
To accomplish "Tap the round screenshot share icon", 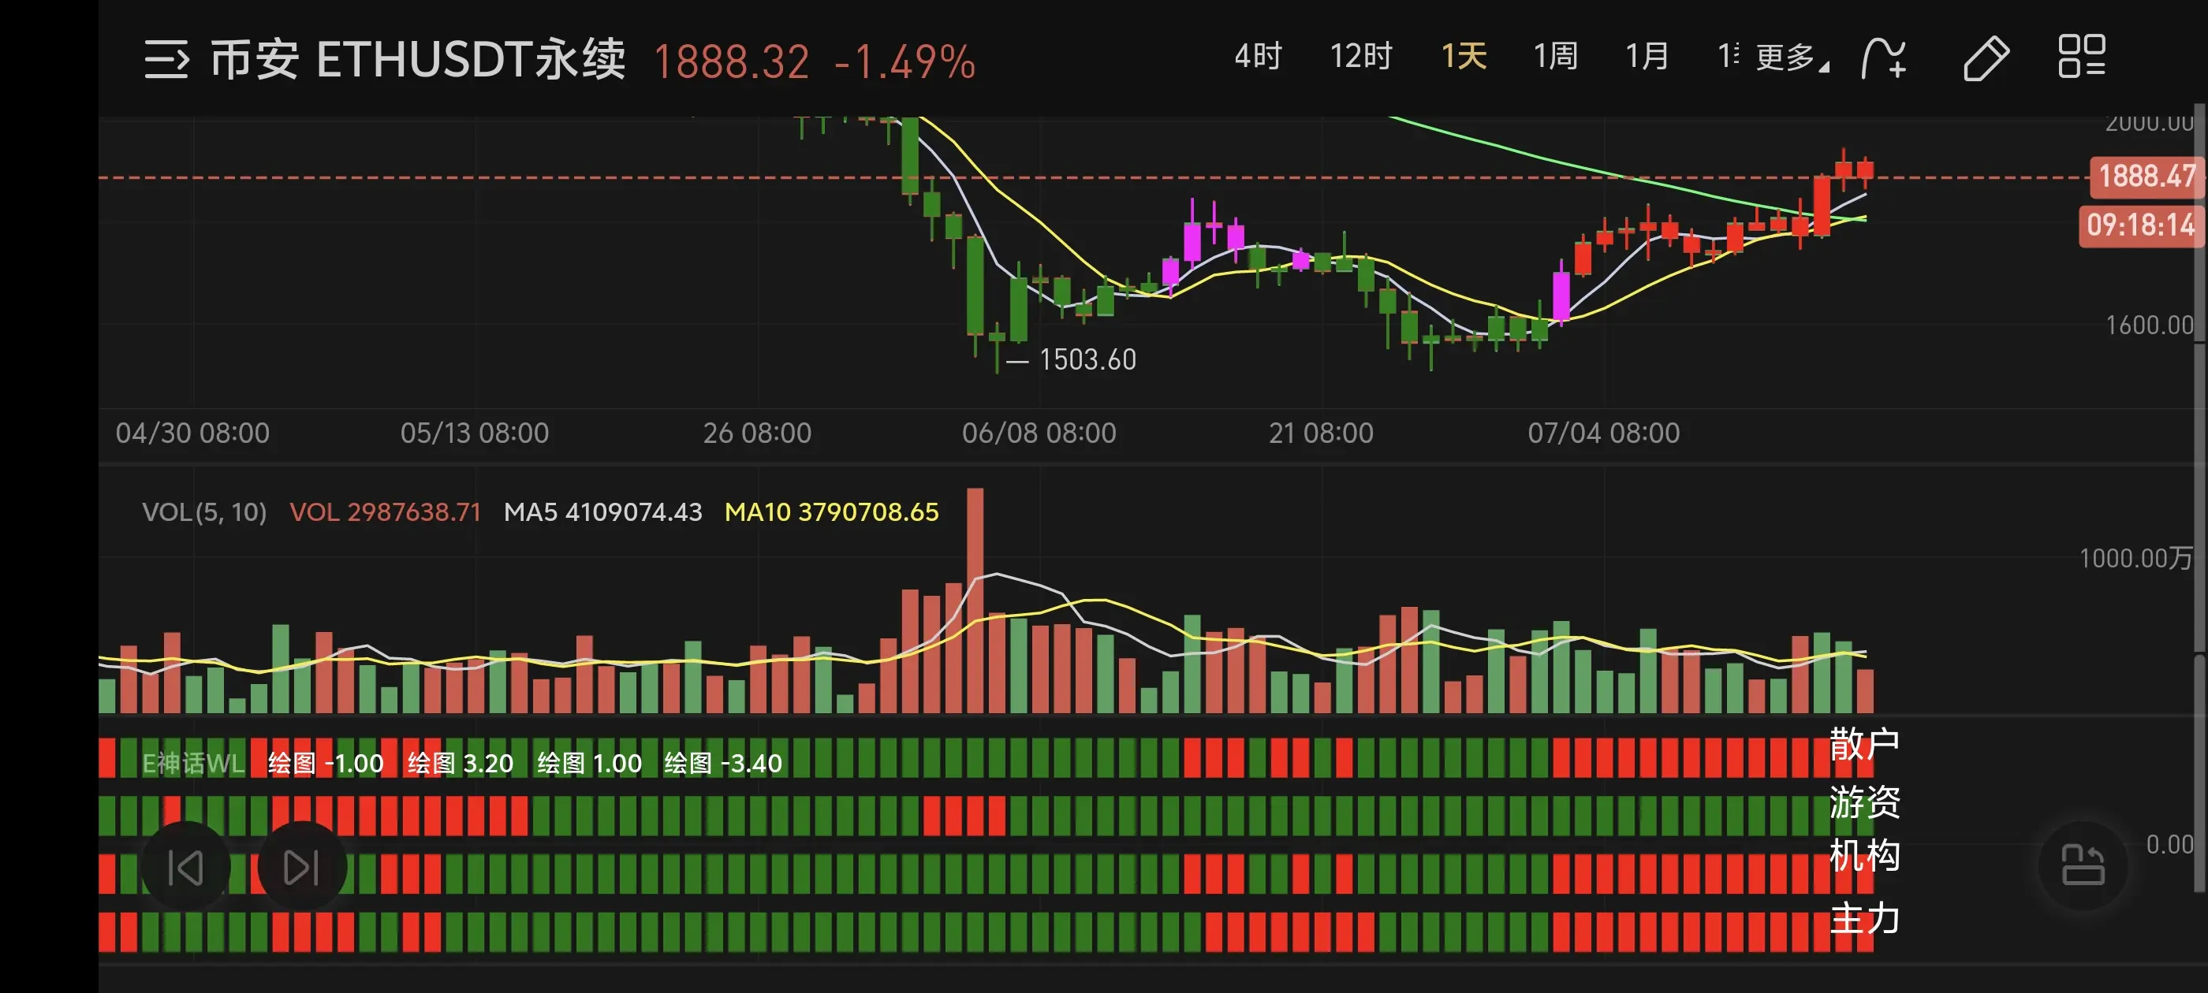I will (x=2083, y=865).
